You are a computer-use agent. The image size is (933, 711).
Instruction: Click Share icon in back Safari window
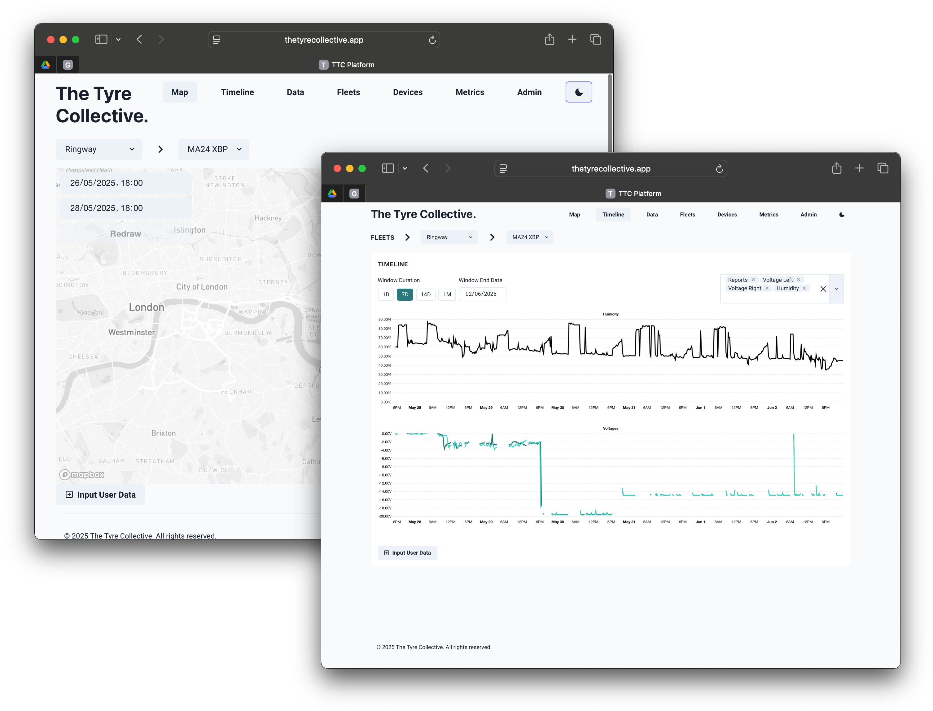(550, 39)
